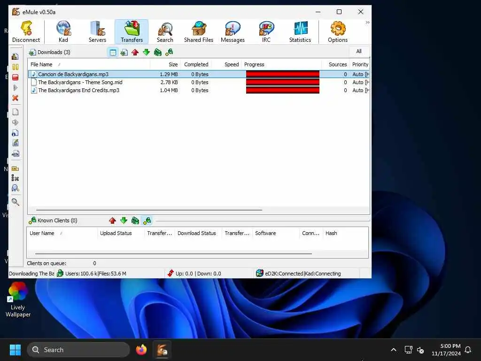481x361 pixels.
Task: Cancel download using red X icon
Action: pyautogui.click(x=15, y=98)
